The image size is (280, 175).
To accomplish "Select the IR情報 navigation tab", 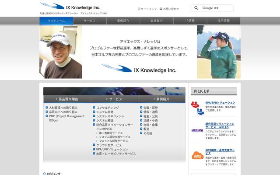I will click(190, 21).
